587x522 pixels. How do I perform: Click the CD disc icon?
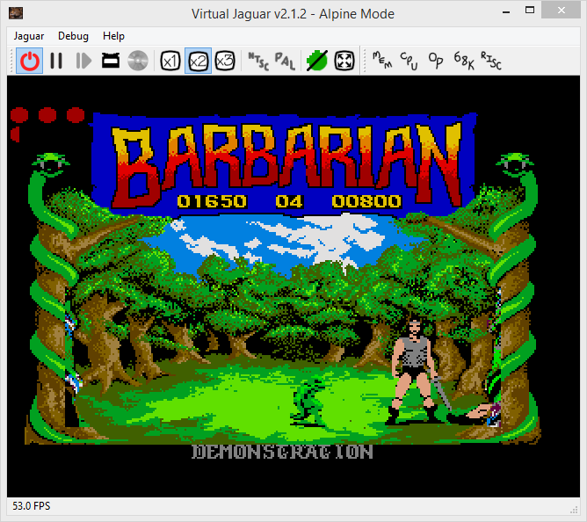(x=137, y=61)
